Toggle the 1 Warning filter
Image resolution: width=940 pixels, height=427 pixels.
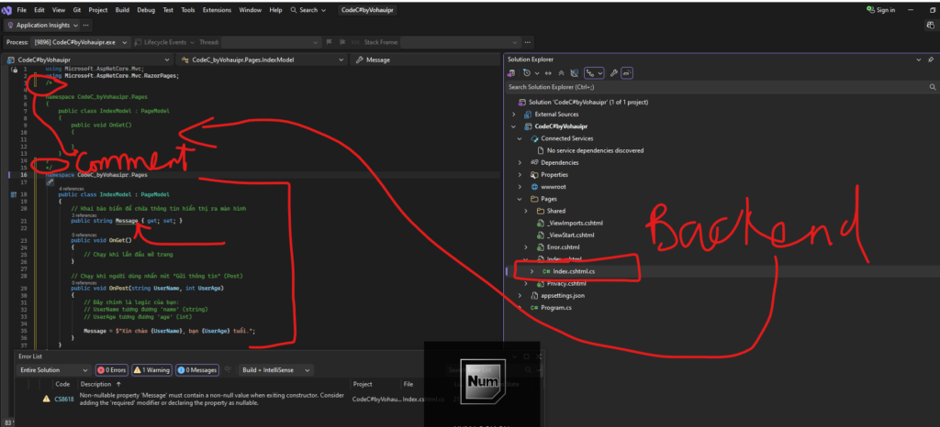pos(151,370)
